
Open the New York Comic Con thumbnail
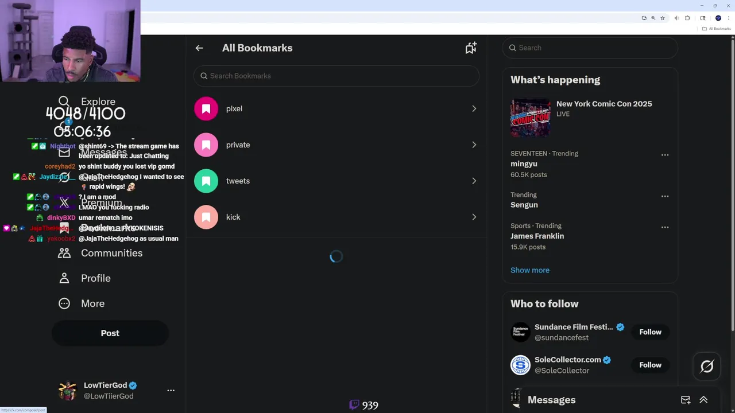tap(531, 118)
